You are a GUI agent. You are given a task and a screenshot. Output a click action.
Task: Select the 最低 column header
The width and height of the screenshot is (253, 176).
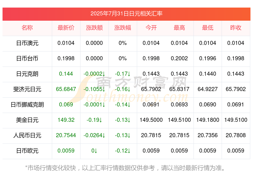tap(208, 28)
